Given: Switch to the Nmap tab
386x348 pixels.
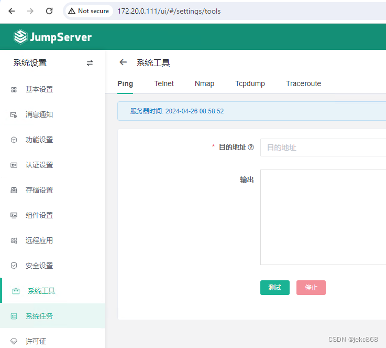Looking at the screenshot, I should (x=204, y=83).
